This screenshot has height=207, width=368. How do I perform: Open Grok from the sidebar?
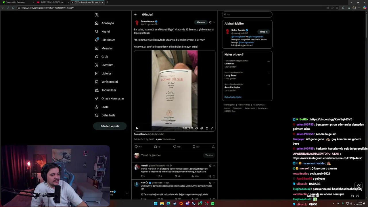[x=102, y=57]
